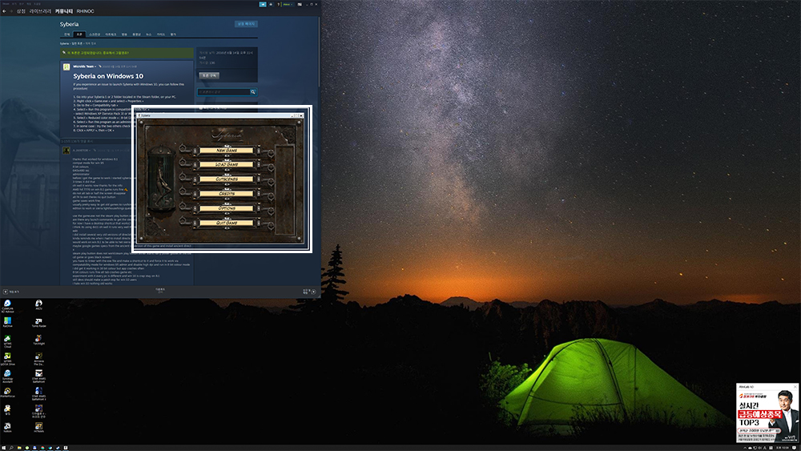Click the Windows Start button
Screen dimensions: 801x451
pyautogui.click(x=3, y=448)
